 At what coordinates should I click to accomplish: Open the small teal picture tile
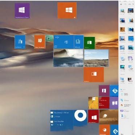click(x=49, y=38)
